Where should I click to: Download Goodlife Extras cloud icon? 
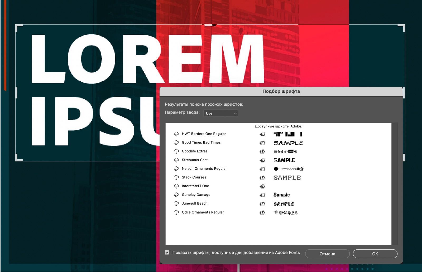[x=176, y=151]
